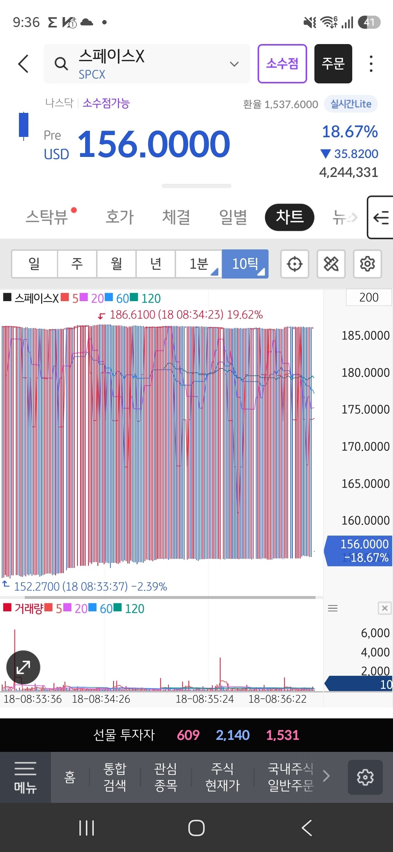The width and height of the screenshot is (393, 852).
Task: Switch to the 체결 tab
Action: click(176, 217)
